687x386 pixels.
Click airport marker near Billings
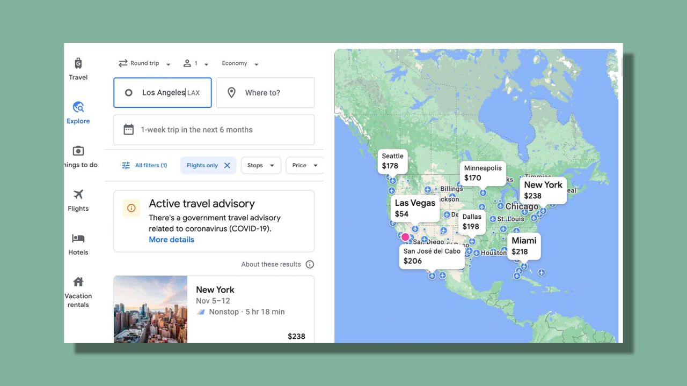point(428,189)
